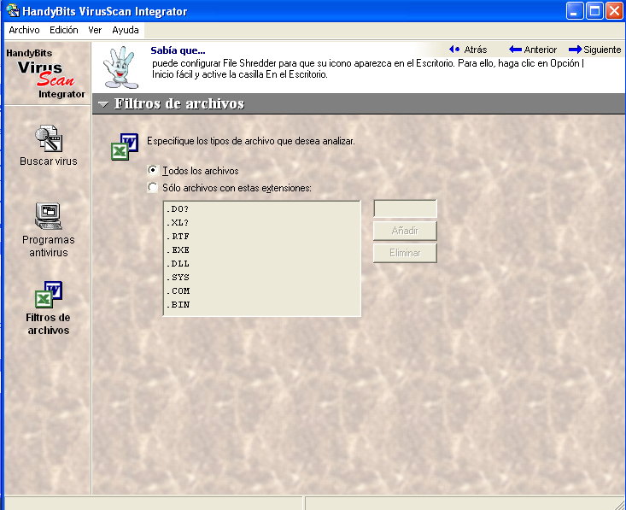Select the .RTF extension entry

point(262,236)
